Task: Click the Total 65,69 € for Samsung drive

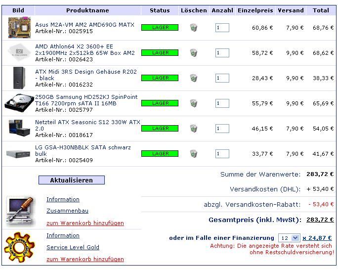Action: [x=323, y=103]
